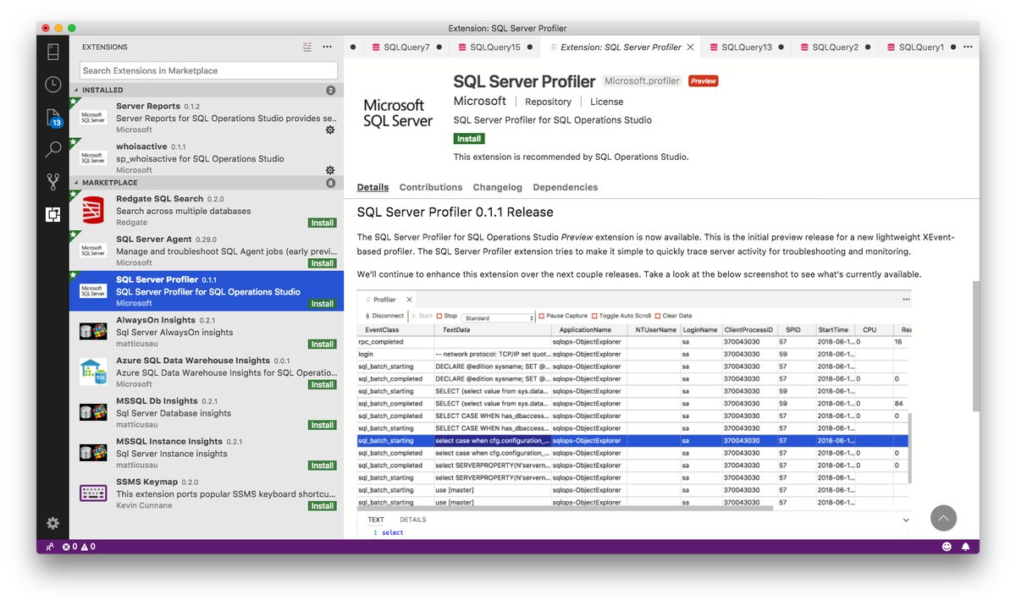This screenshot has height=606, width=1016.
Task: Close the SQL Server Profiler extension tab
Action: tap(691, 47)
